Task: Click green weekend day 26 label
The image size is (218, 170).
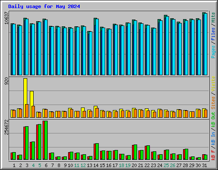Action: (x=172, y=165)
